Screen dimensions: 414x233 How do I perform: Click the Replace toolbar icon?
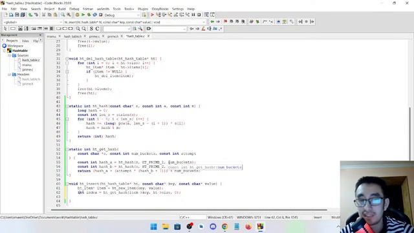(69, 15)
